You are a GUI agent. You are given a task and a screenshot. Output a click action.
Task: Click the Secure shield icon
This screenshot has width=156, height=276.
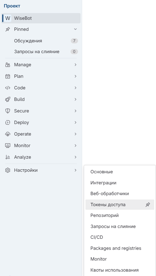[x=7, y=111]
